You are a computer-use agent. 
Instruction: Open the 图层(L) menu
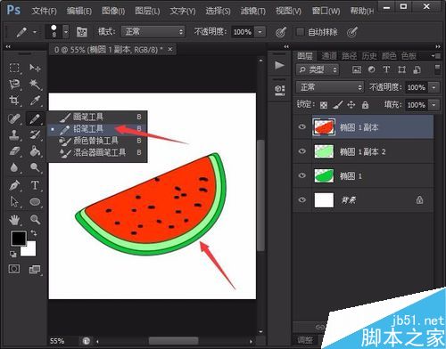(147, 12)
